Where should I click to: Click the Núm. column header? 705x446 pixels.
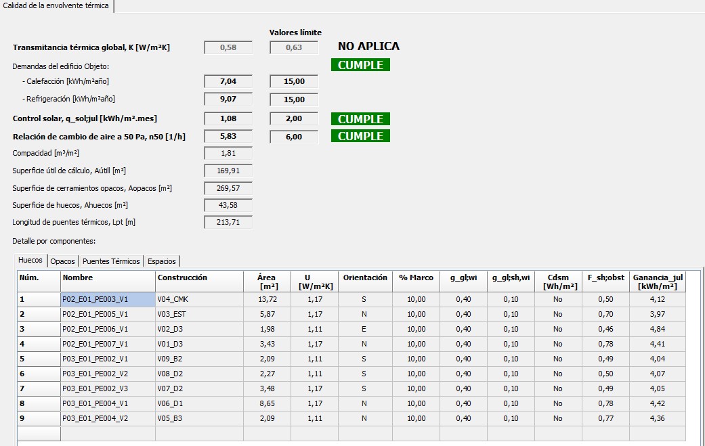39,282
